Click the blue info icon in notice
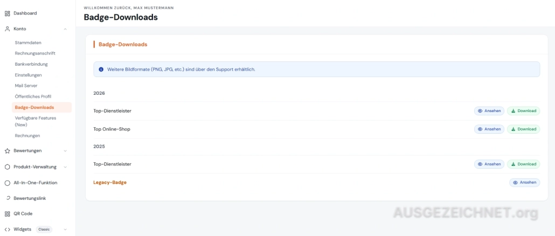Screen dimensions: 555x236 pyautogui.click(x=101, y=70)
